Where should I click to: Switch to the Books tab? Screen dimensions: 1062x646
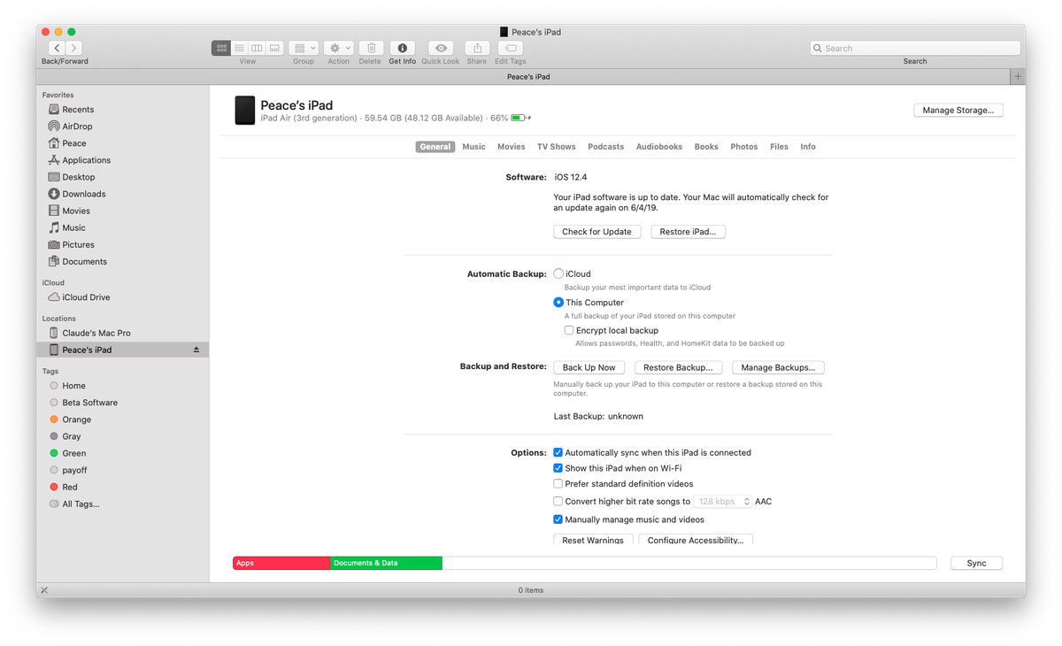click(x=706, y=147)
